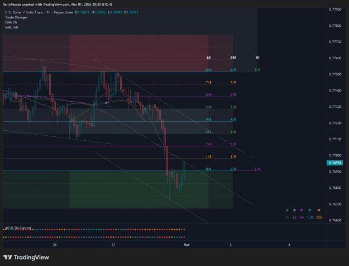Open the Trade Manager indicator label
Screen dimensions: 349x266
tap(16, 17)
